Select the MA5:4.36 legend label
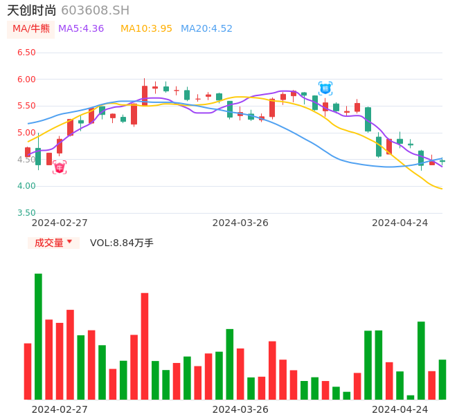The width and height of the screenshot is (475, 419). coord(81,29)
